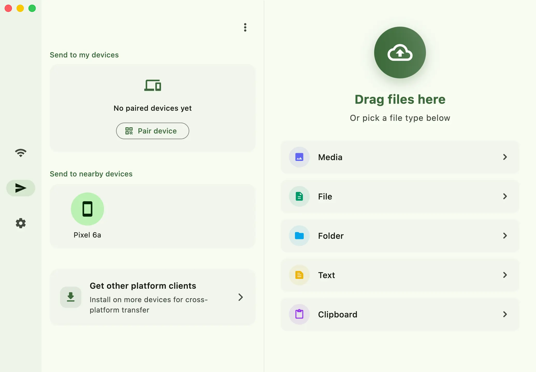
Task: Select the yellow Text file icon
Action: point(299,275)
